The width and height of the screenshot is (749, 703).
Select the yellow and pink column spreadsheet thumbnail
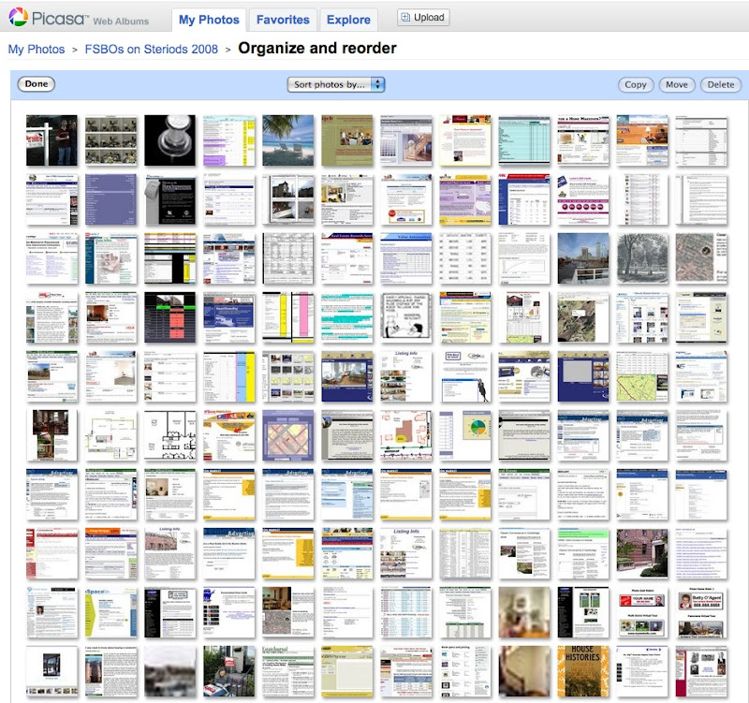point(288,317)
